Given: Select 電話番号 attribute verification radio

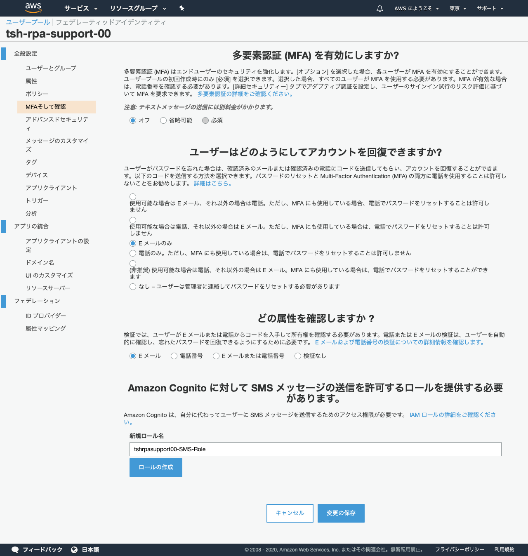Looking at the screenshot, I should [174, 356].
